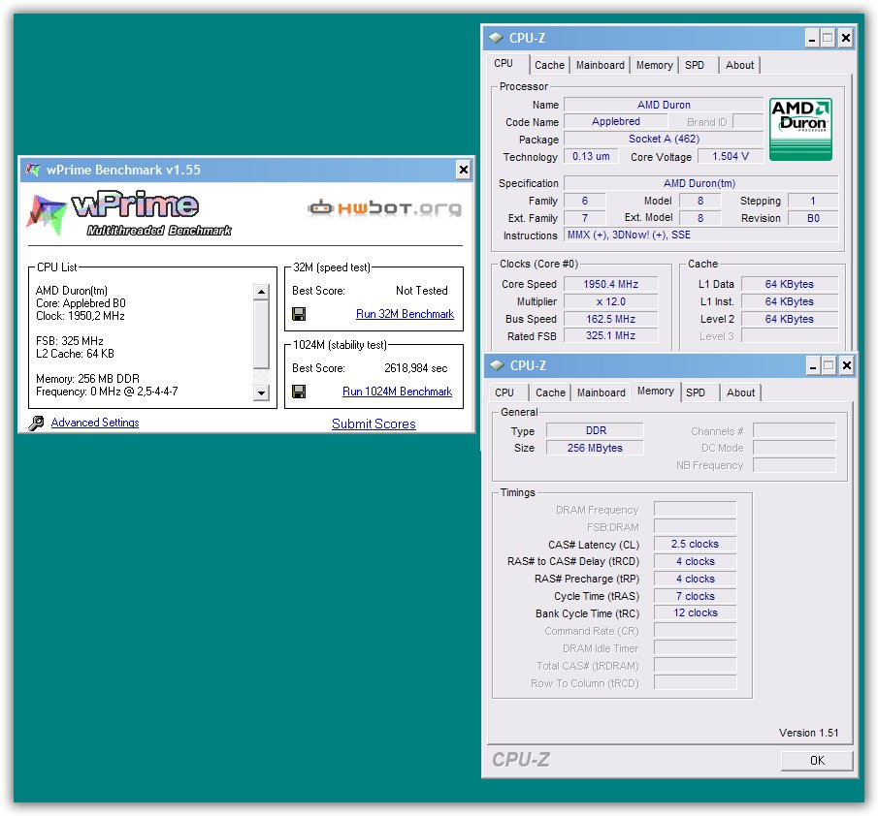Viewport: 878px width, 816px height.
Task: Click the Technology value 0.13 um
Action: click(591, 156)
